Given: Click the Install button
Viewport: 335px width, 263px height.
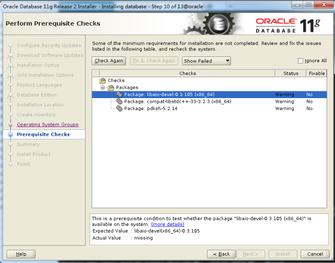Looking at the screenshot, I should click(283, 254).
